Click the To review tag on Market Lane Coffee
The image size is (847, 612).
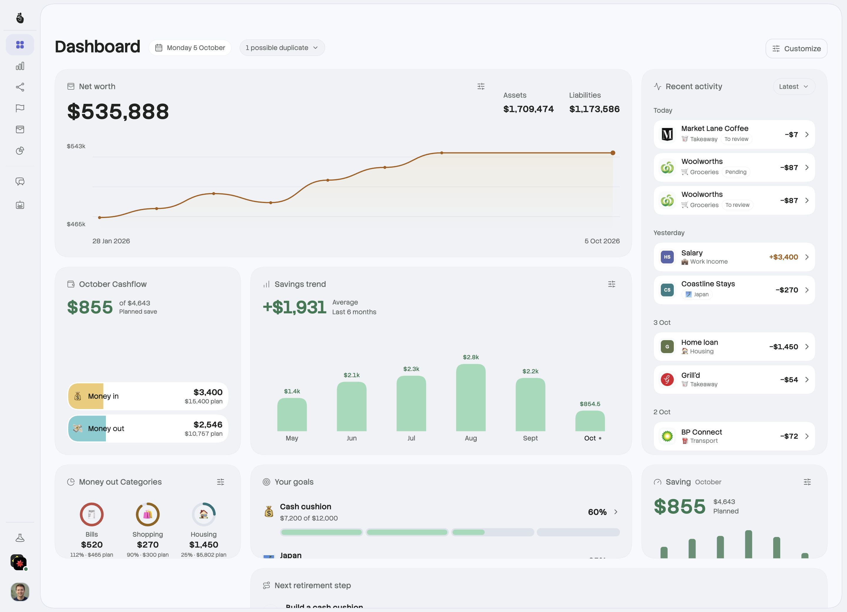(x=736, y=139)
